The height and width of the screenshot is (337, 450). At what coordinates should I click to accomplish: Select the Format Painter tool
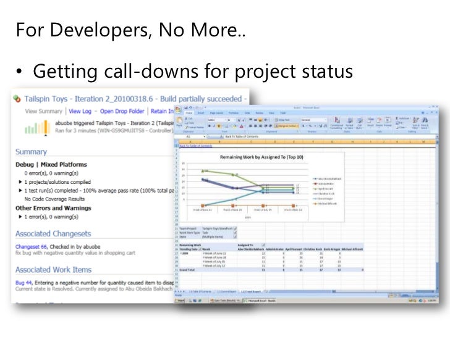[195, 128]
